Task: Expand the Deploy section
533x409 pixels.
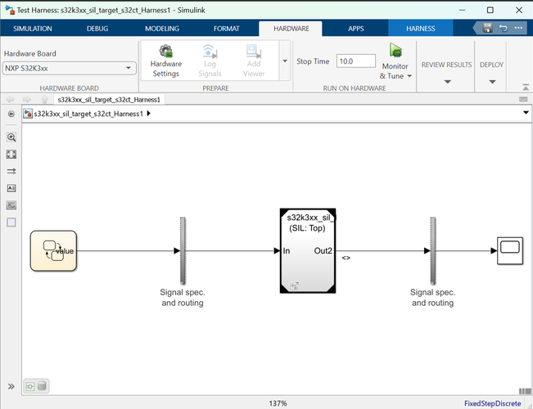Action: 492,82
